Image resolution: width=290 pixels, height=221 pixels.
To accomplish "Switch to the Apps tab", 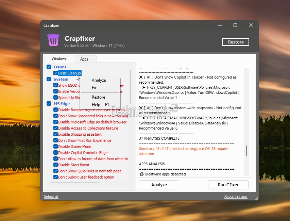I will (x=84, y=59).
